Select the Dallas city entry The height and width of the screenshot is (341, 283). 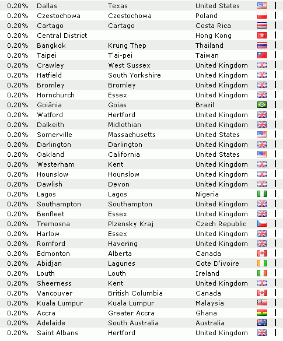(47, 6)
